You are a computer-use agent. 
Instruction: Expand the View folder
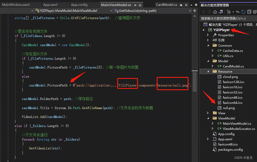point(208,113)
